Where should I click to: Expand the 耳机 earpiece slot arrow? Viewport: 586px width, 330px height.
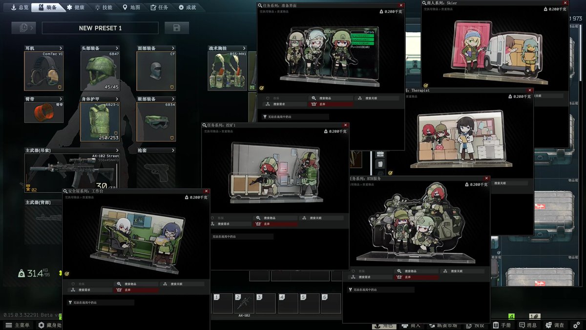click(x=61, y=48)
